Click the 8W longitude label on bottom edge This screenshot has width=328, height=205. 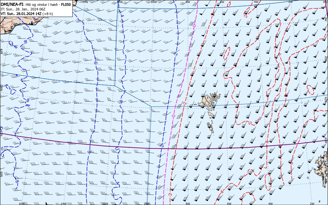tap(188, 204)
